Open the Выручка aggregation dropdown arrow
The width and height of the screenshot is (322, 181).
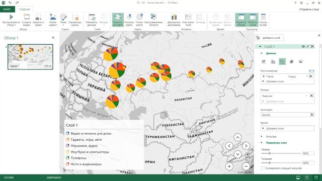pos(306,96)
